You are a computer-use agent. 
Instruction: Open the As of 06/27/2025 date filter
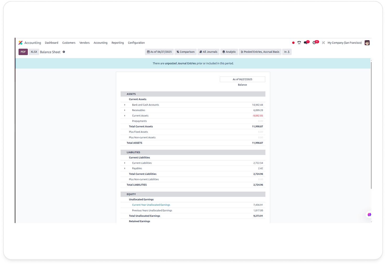159,52
